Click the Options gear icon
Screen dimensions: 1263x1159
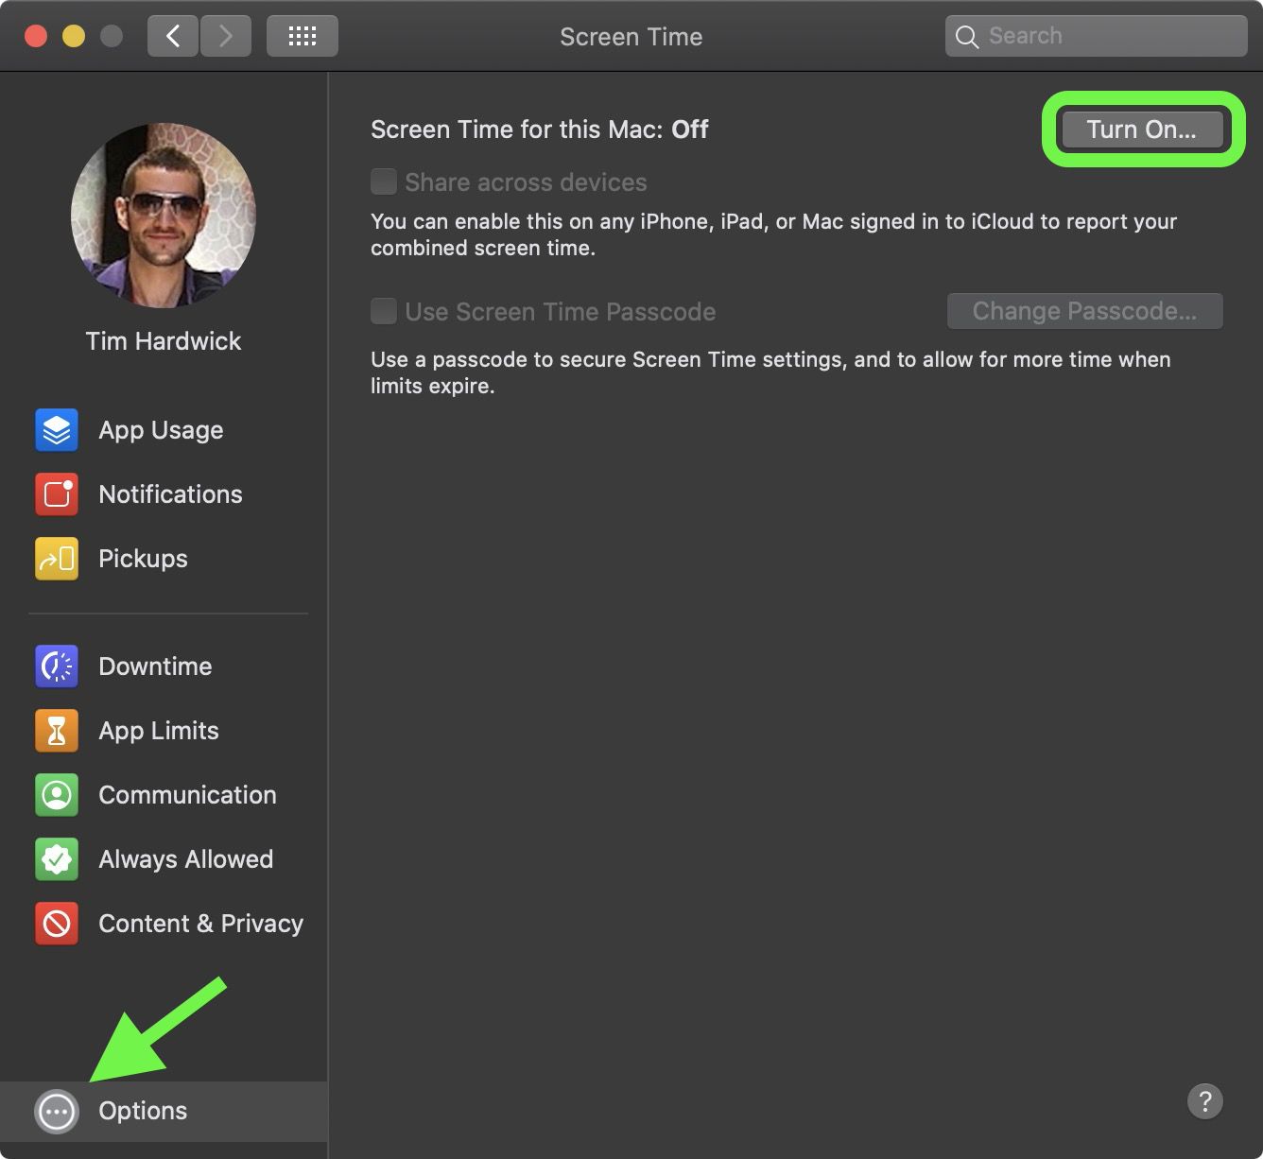[x=56, y=1111]
